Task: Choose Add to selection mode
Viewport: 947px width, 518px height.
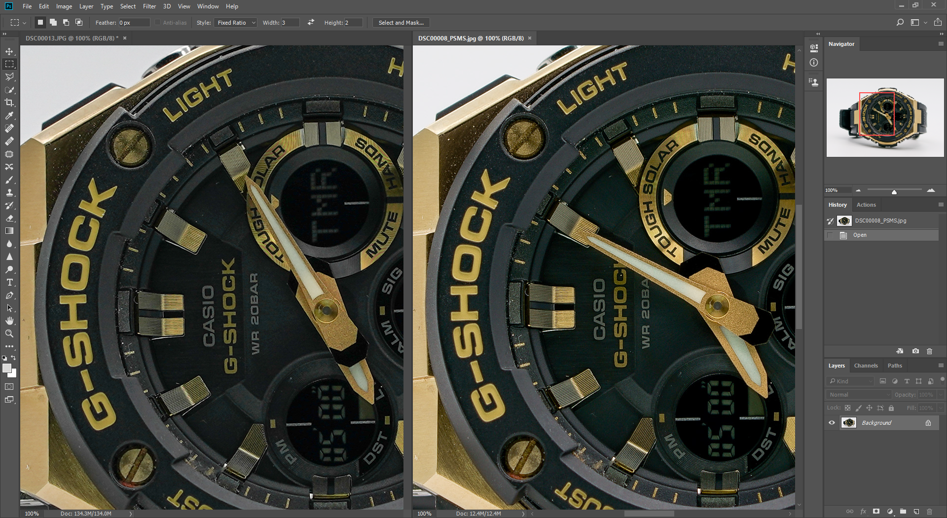Action: 53,22
